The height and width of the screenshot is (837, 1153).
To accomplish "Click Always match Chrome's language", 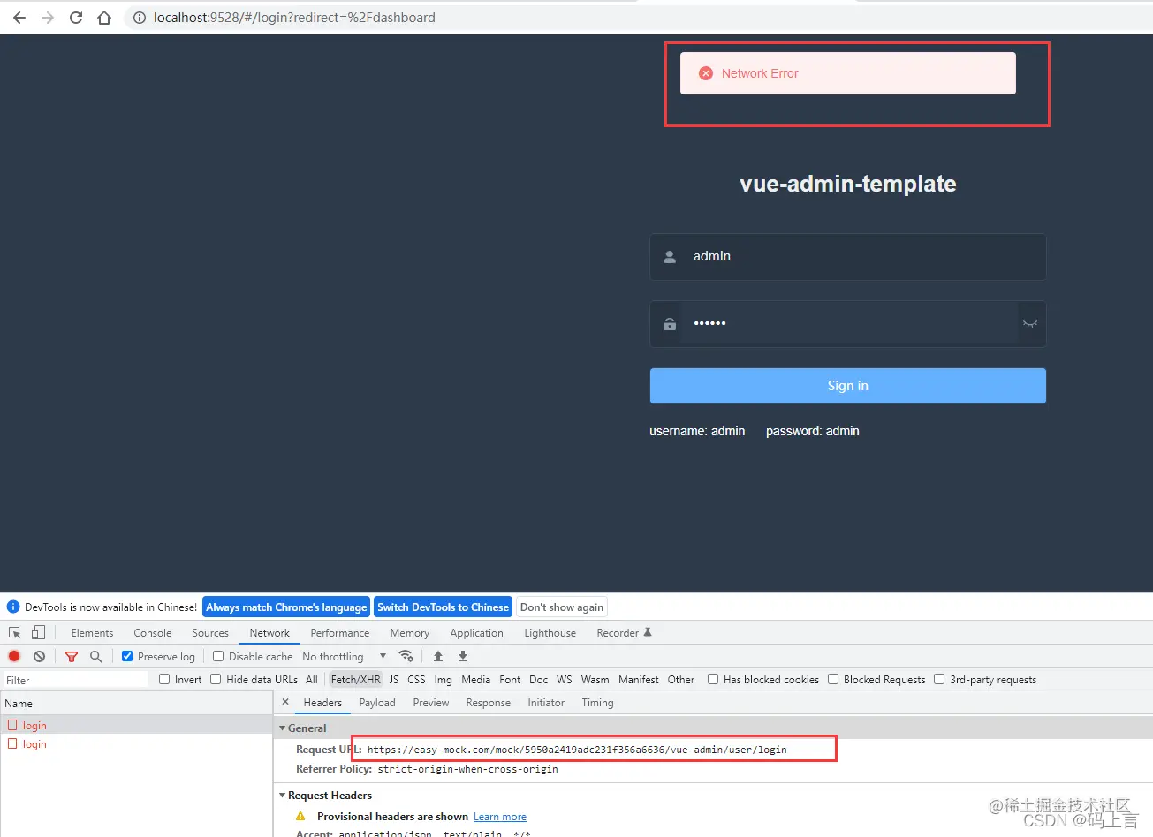I will point(286,607).
